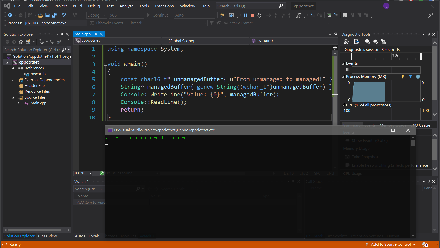Switch to the Locals tab
The height and width of the screenshot is (248, 440).
(94, 236)
